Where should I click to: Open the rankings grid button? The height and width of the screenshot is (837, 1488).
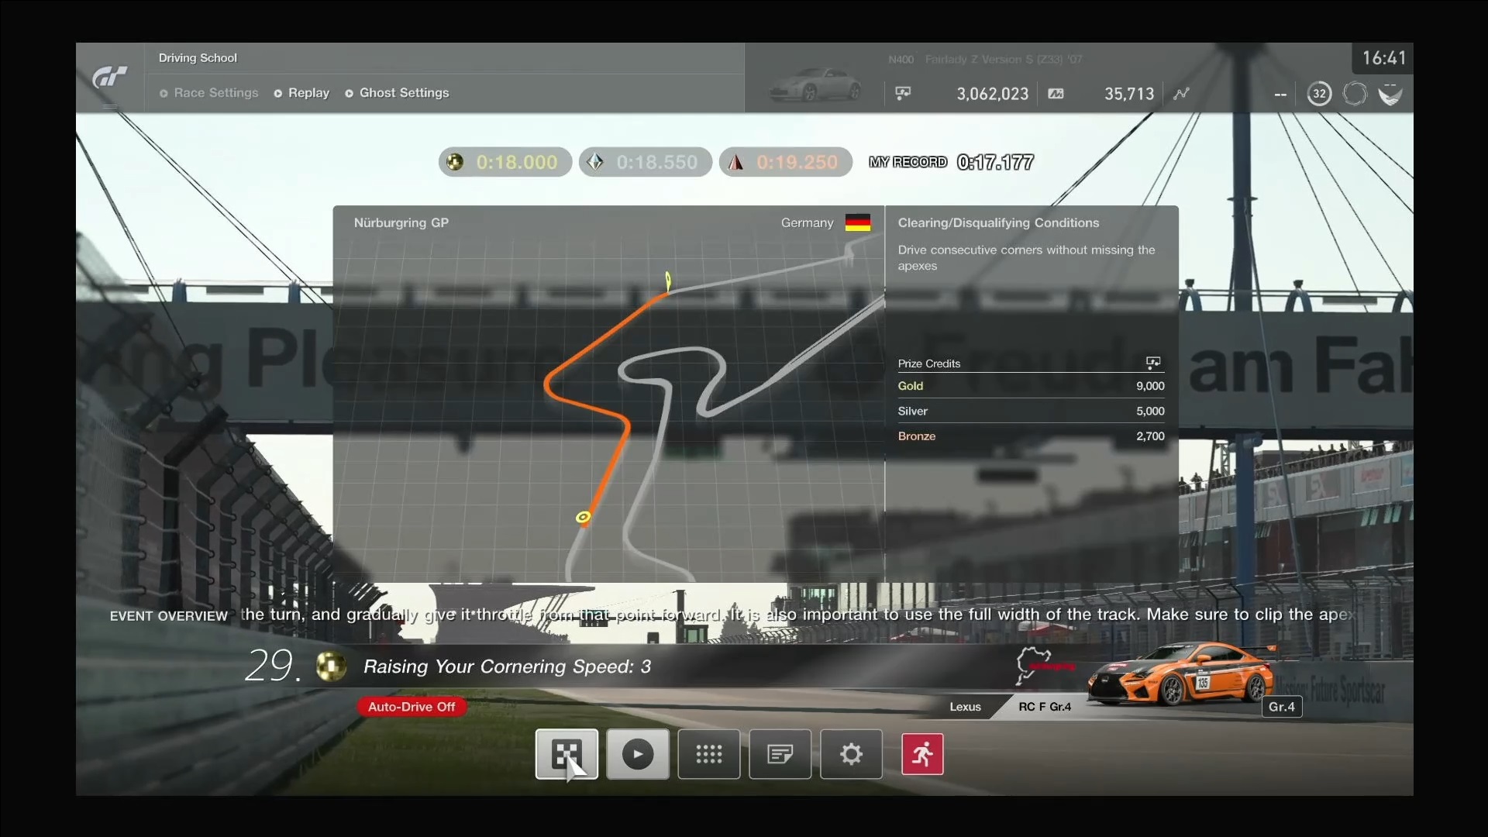(708, 754)
